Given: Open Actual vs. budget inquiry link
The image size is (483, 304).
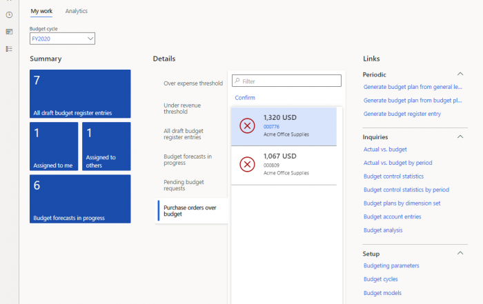Looking at the screenshot, I should click(x=385, y=149).
